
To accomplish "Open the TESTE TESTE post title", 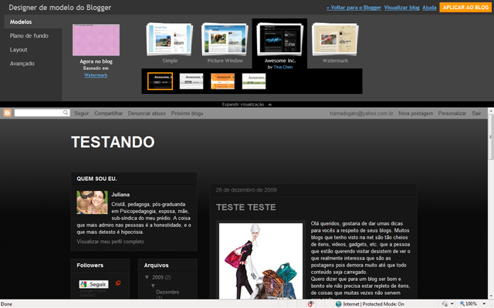I will tap(245, 207).
